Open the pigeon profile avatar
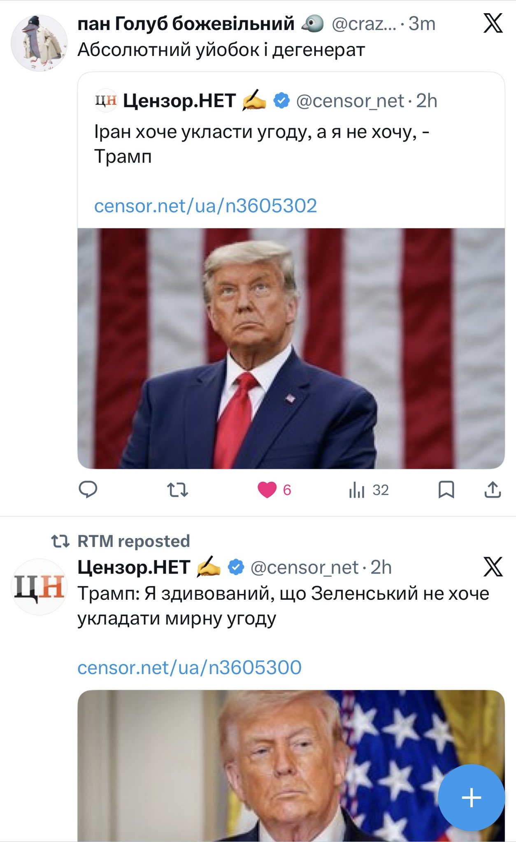Image resolution: width=516 pixels, height=842 pixels. tap(39, 43)
